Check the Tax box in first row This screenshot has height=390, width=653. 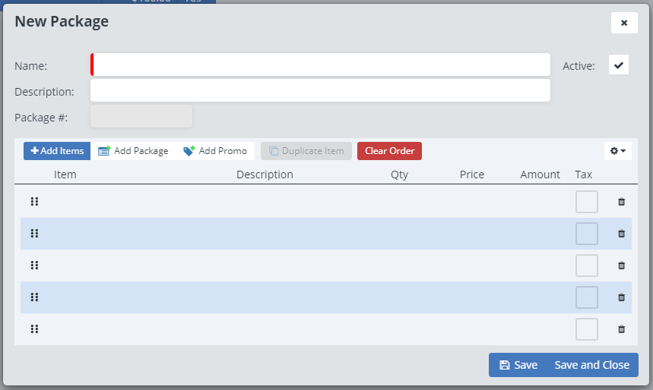click(x=586, y=202)
